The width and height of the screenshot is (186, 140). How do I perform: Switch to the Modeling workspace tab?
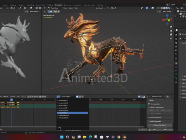point(13,5)
